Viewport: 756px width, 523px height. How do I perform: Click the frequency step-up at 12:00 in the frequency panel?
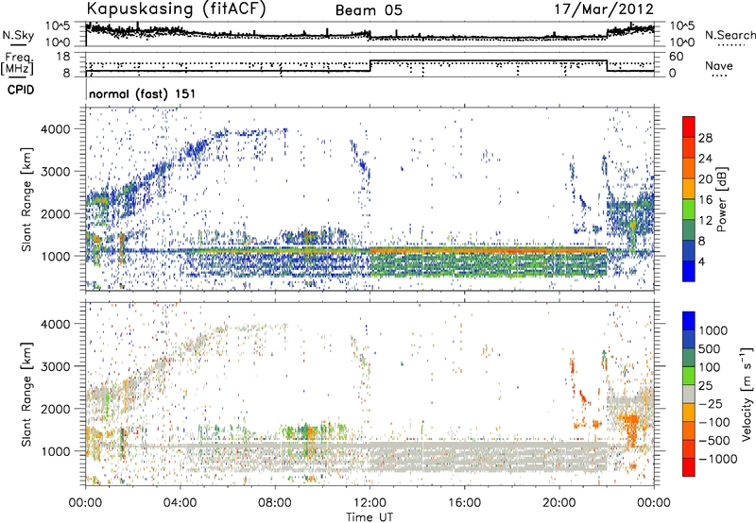point(370,66)
